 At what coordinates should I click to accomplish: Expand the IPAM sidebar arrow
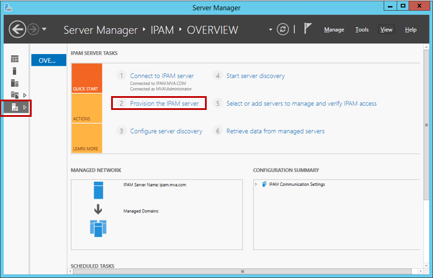click(25, 107)
